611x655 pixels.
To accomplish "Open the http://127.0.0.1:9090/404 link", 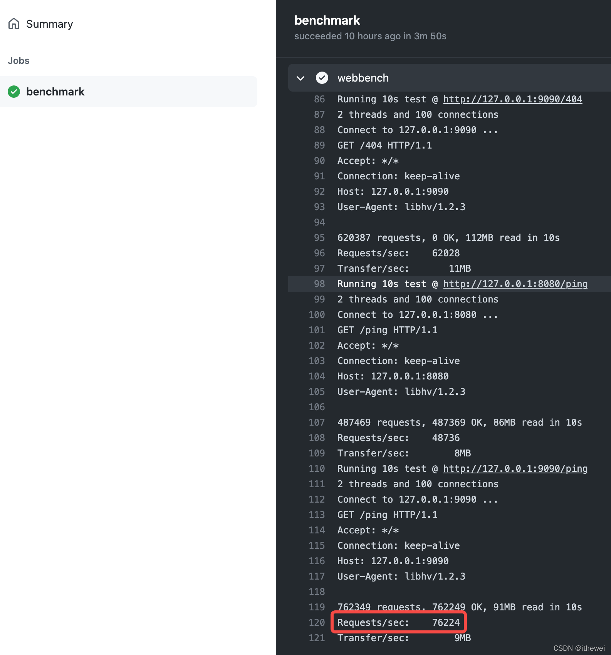I will coord(512,99).
